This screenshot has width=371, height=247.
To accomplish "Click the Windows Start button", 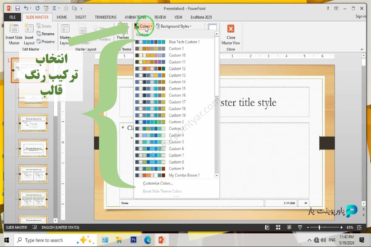I will point(6,240).
